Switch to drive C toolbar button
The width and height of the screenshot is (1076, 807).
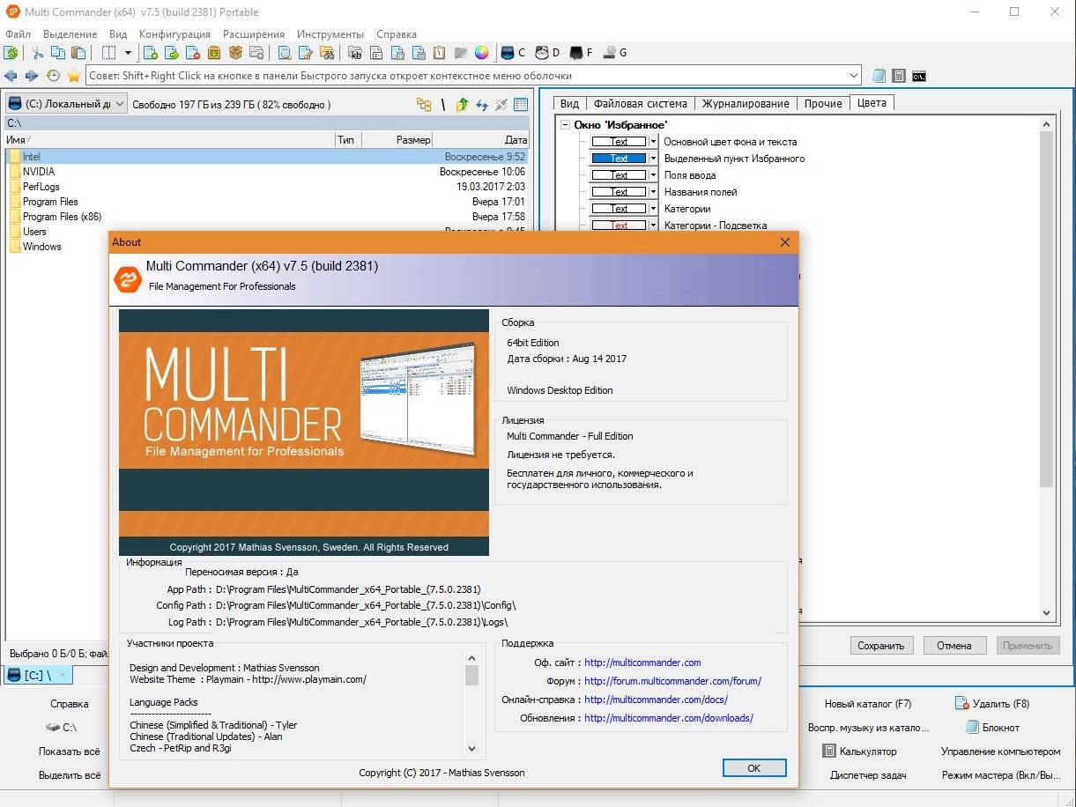point(514,53)
